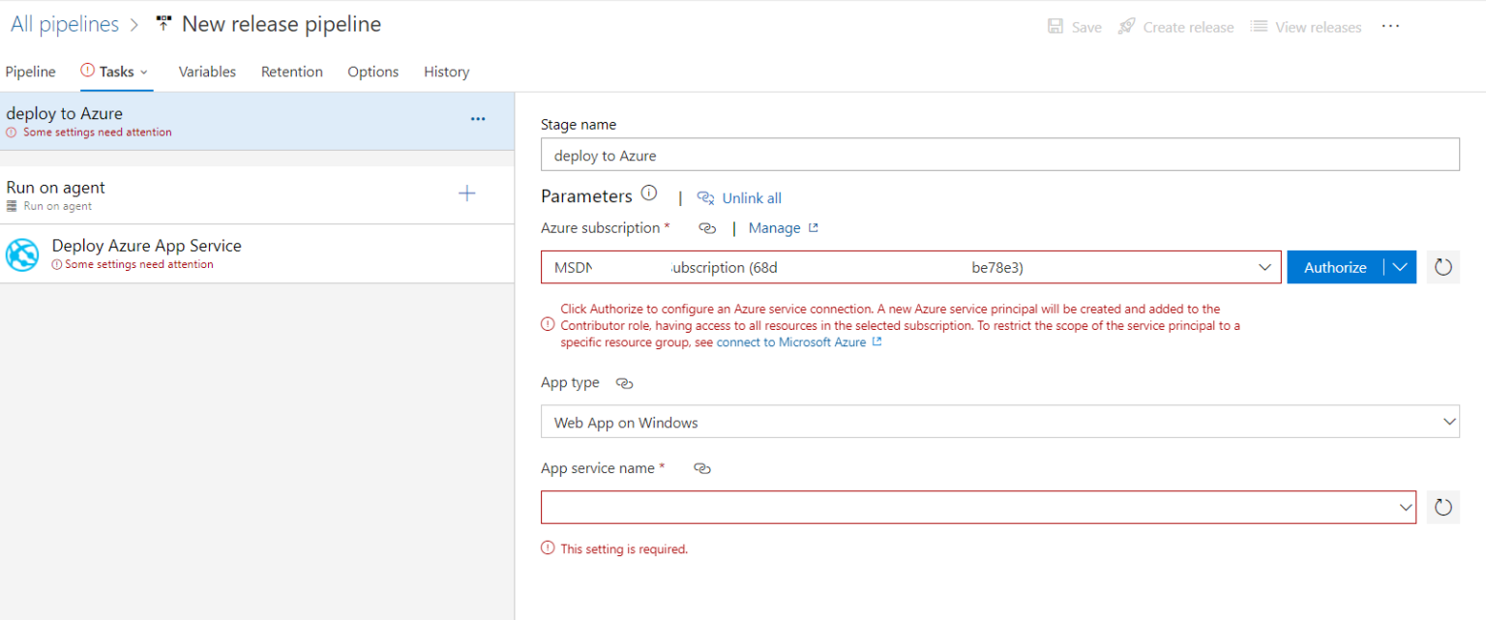Click the Authorize button

point(1335,267)
